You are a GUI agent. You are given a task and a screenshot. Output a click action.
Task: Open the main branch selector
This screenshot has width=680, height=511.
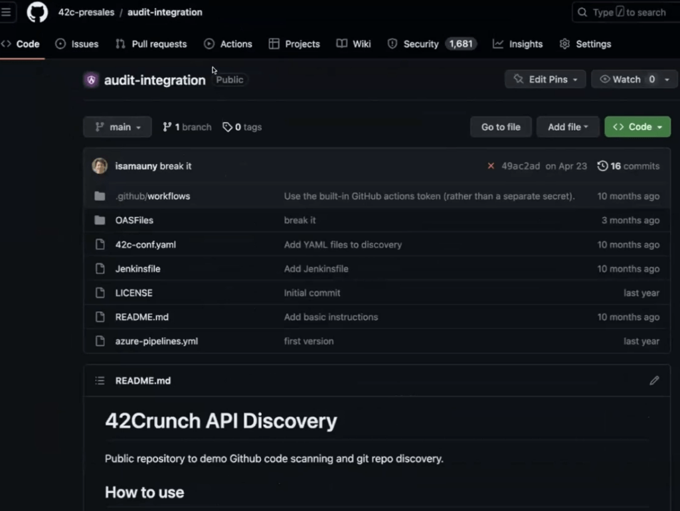(x=117, y=127)
